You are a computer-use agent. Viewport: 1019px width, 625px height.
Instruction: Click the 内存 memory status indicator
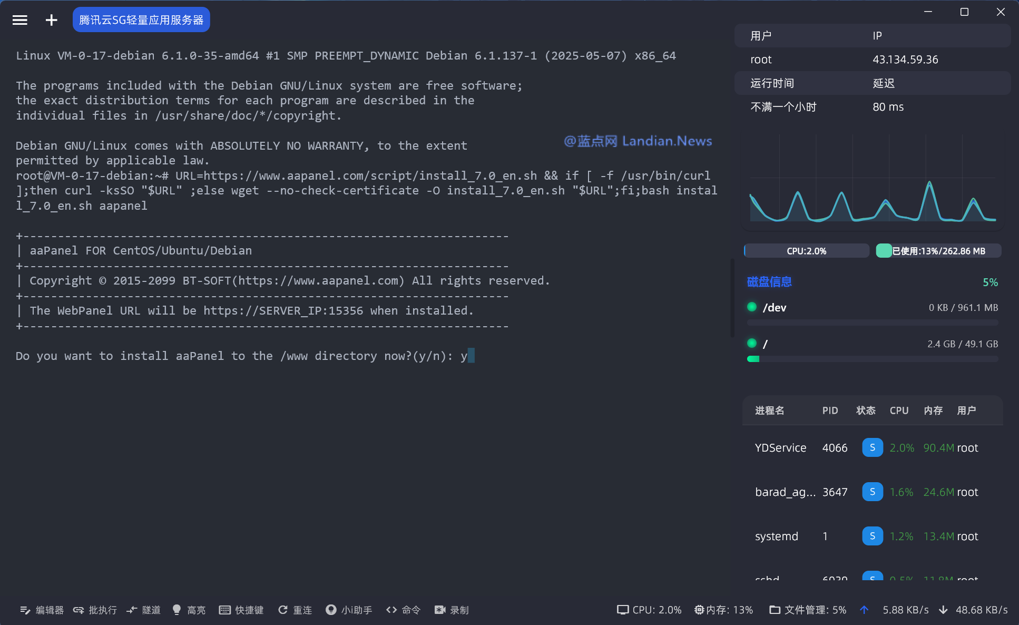coord(724,610)
